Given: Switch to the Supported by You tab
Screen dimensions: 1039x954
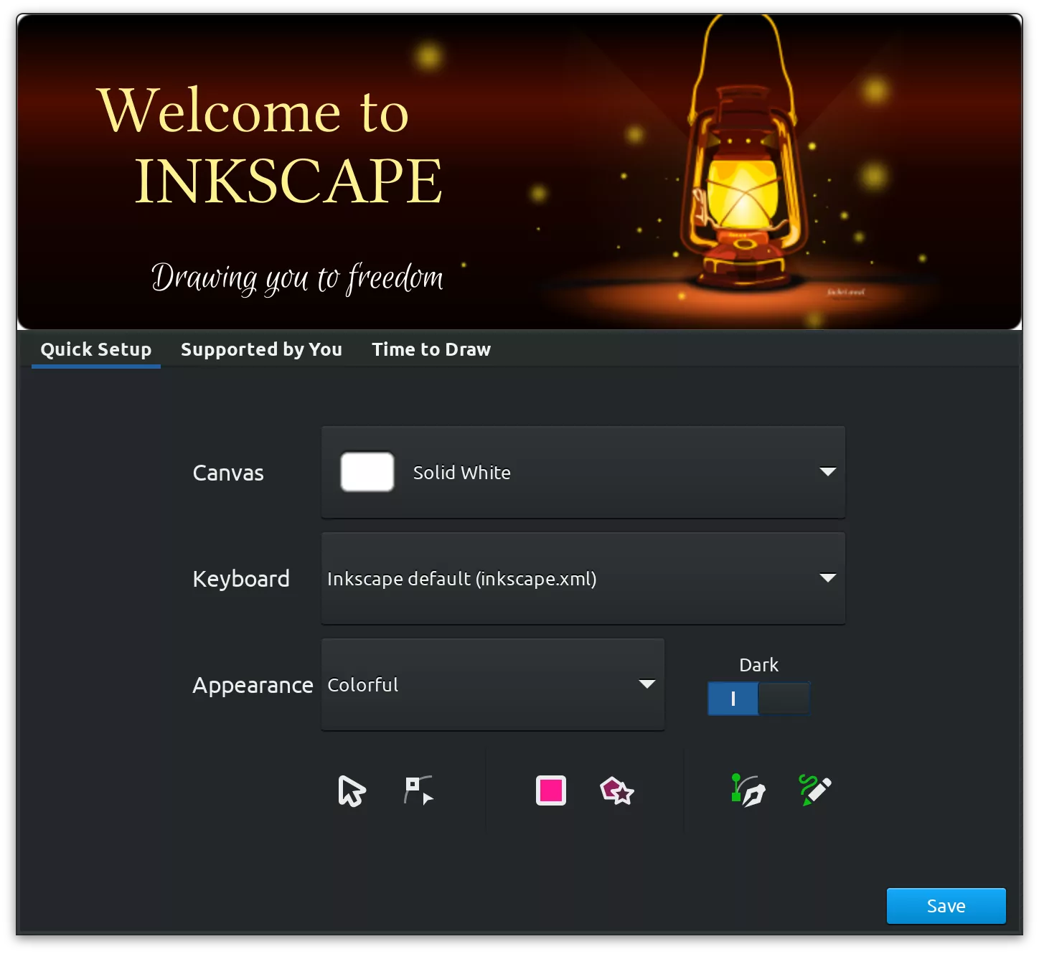Looking at the screenshot, I should click(261, 349).
